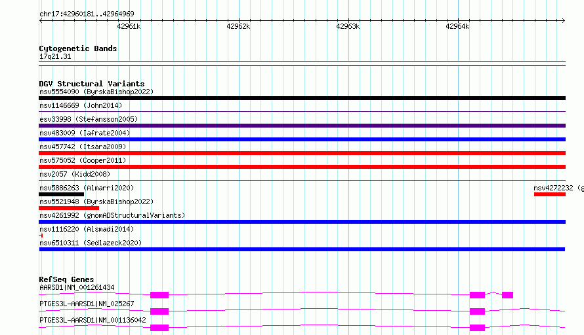
Task: Select the blue bar for nsv4261992
Action: 302,222
